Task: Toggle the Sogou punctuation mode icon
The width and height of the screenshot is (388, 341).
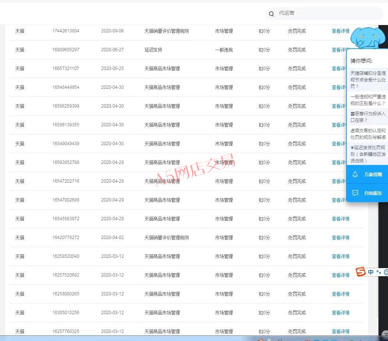Action: pos(378,272)
